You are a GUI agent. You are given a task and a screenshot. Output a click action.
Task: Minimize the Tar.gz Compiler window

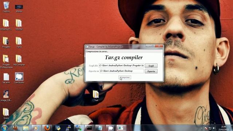[148, 46]
